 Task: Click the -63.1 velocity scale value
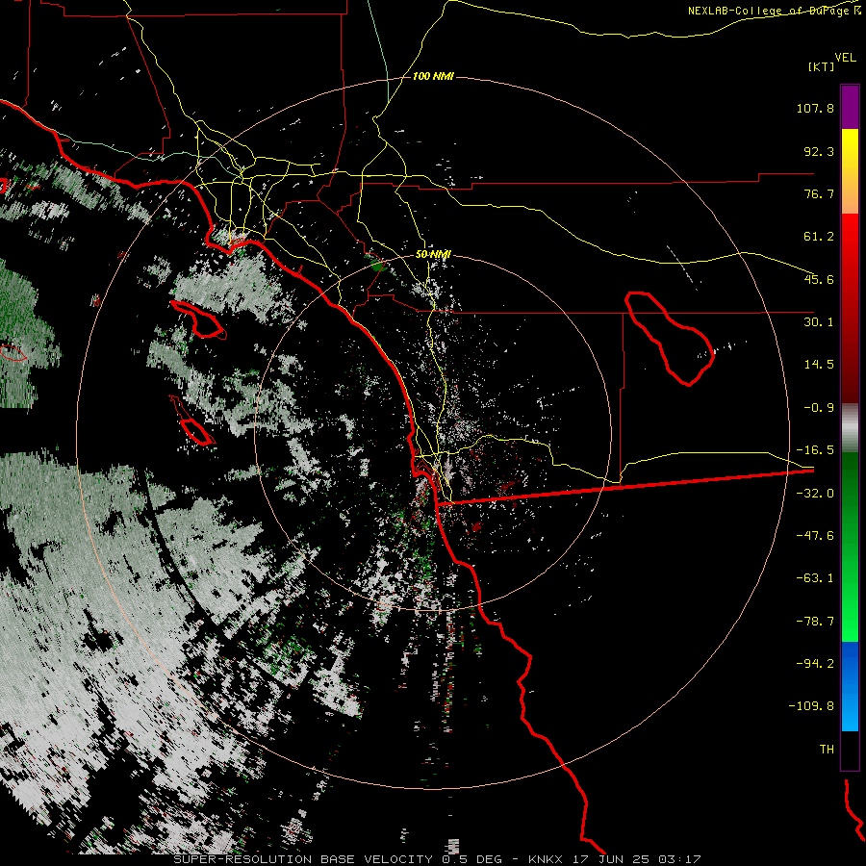click(815, 578)
